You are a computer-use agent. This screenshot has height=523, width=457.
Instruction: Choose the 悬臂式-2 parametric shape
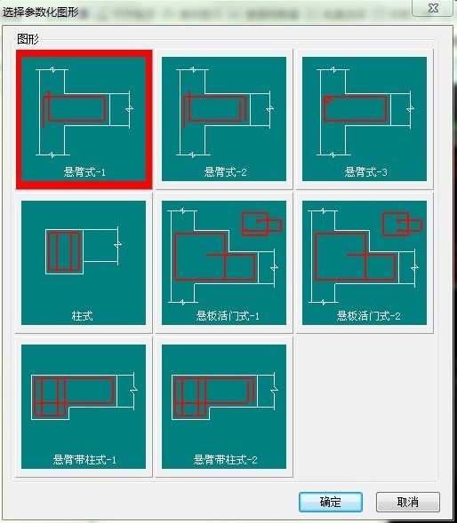click(x=224, y=119)
